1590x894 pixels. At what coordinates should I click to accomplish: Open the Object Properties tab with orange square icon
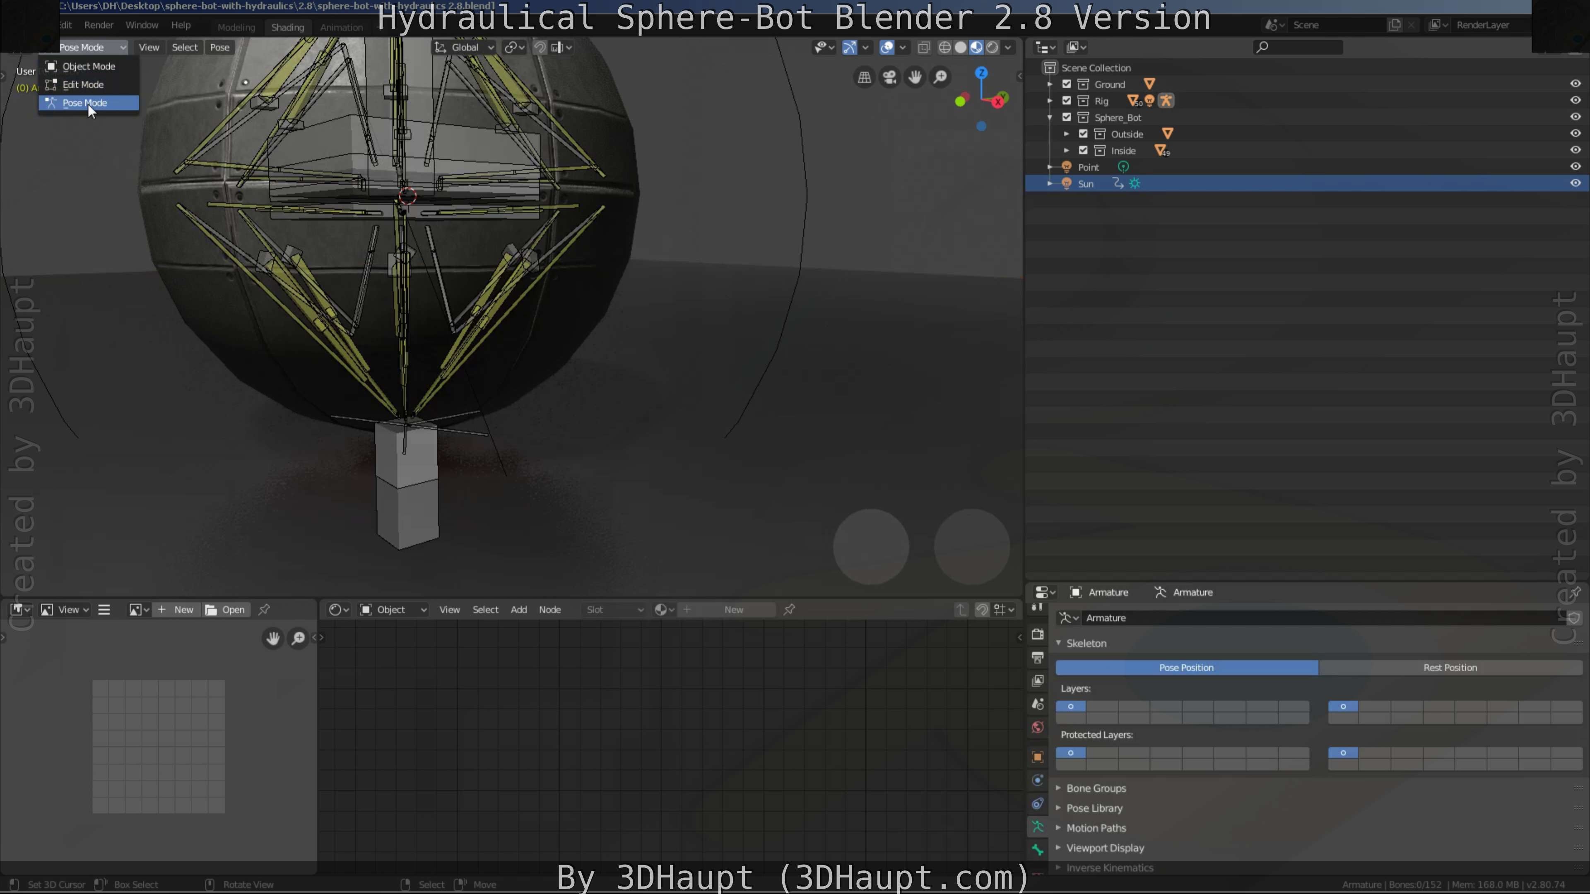pyautogui.click(x=1037, y=758)
